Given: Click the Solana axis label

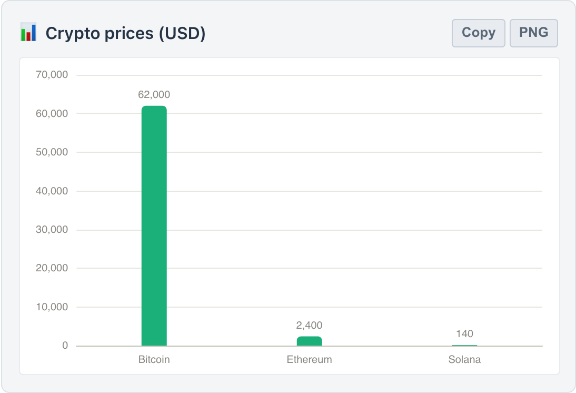Looking at the screenshot, I should (465, 359).
